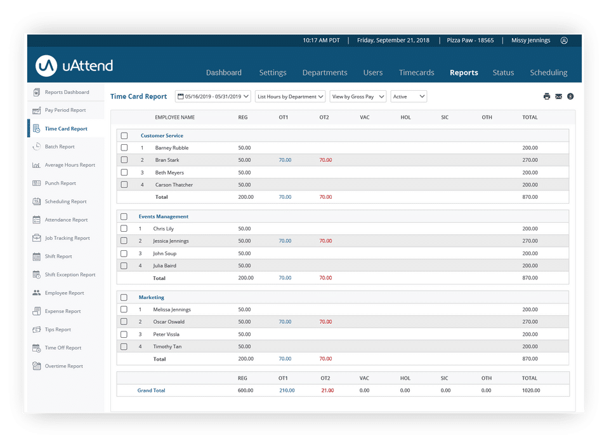
Task: Select the Status tab
Action: point(503,72)
